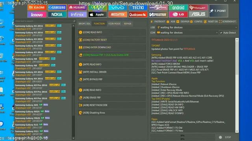The height and width of the screenshot is (141, 252).
Task: Switch to the FUNCTION tab
Action: tap(99, 23)
